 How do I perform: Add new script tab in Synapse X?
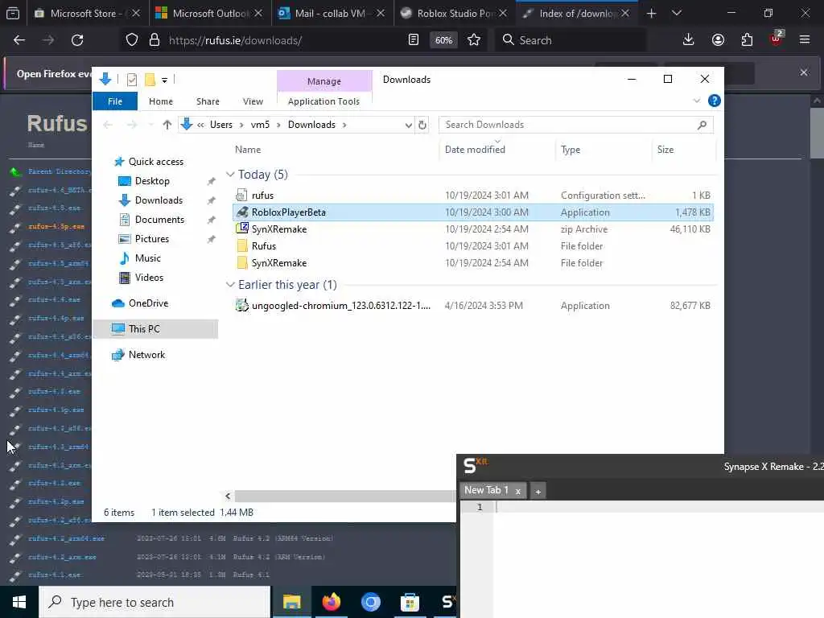[x=538, y=492]
